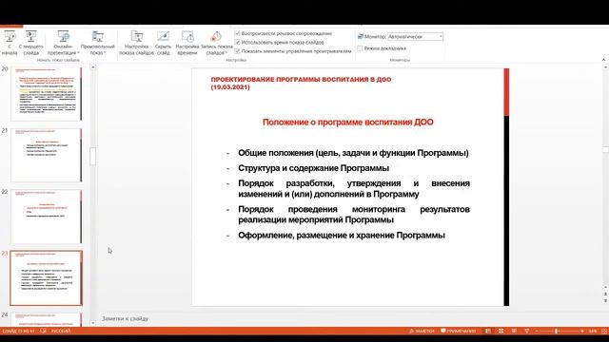Select partially visible slide 24 thumbnail
The width and height of the screenshot is (609, 342).
coord(47,319)
